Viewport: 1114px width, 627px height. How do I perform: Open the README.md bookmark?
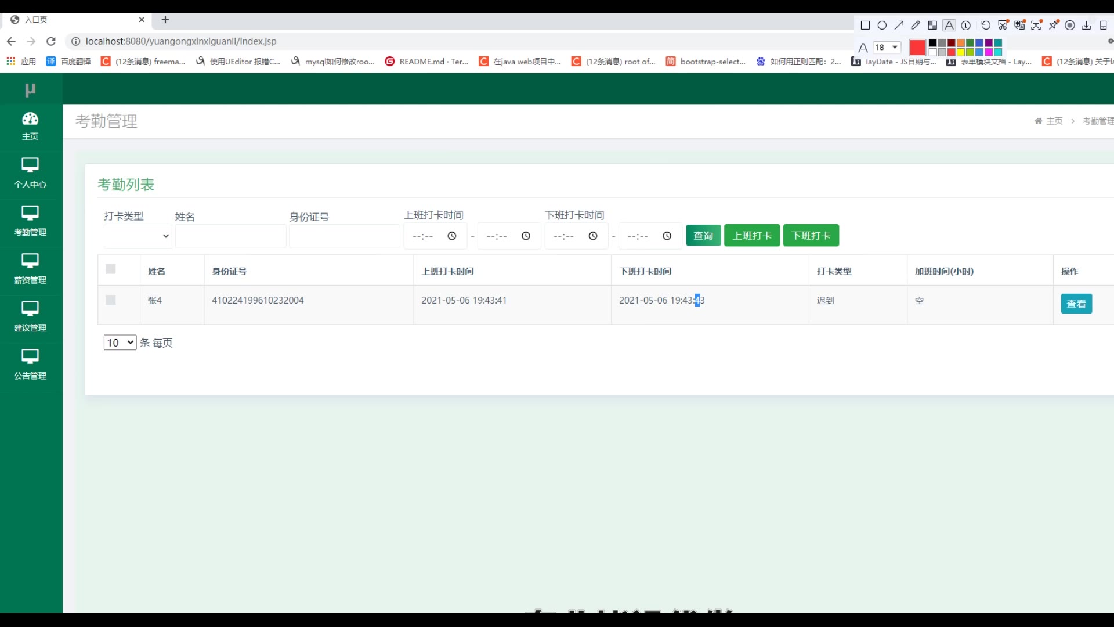pos(427,62)
